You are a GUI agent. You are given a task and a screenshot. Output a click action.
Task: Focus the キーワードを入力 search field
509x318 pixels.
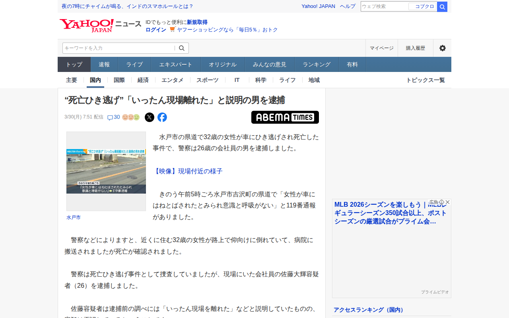pos(119,48)
